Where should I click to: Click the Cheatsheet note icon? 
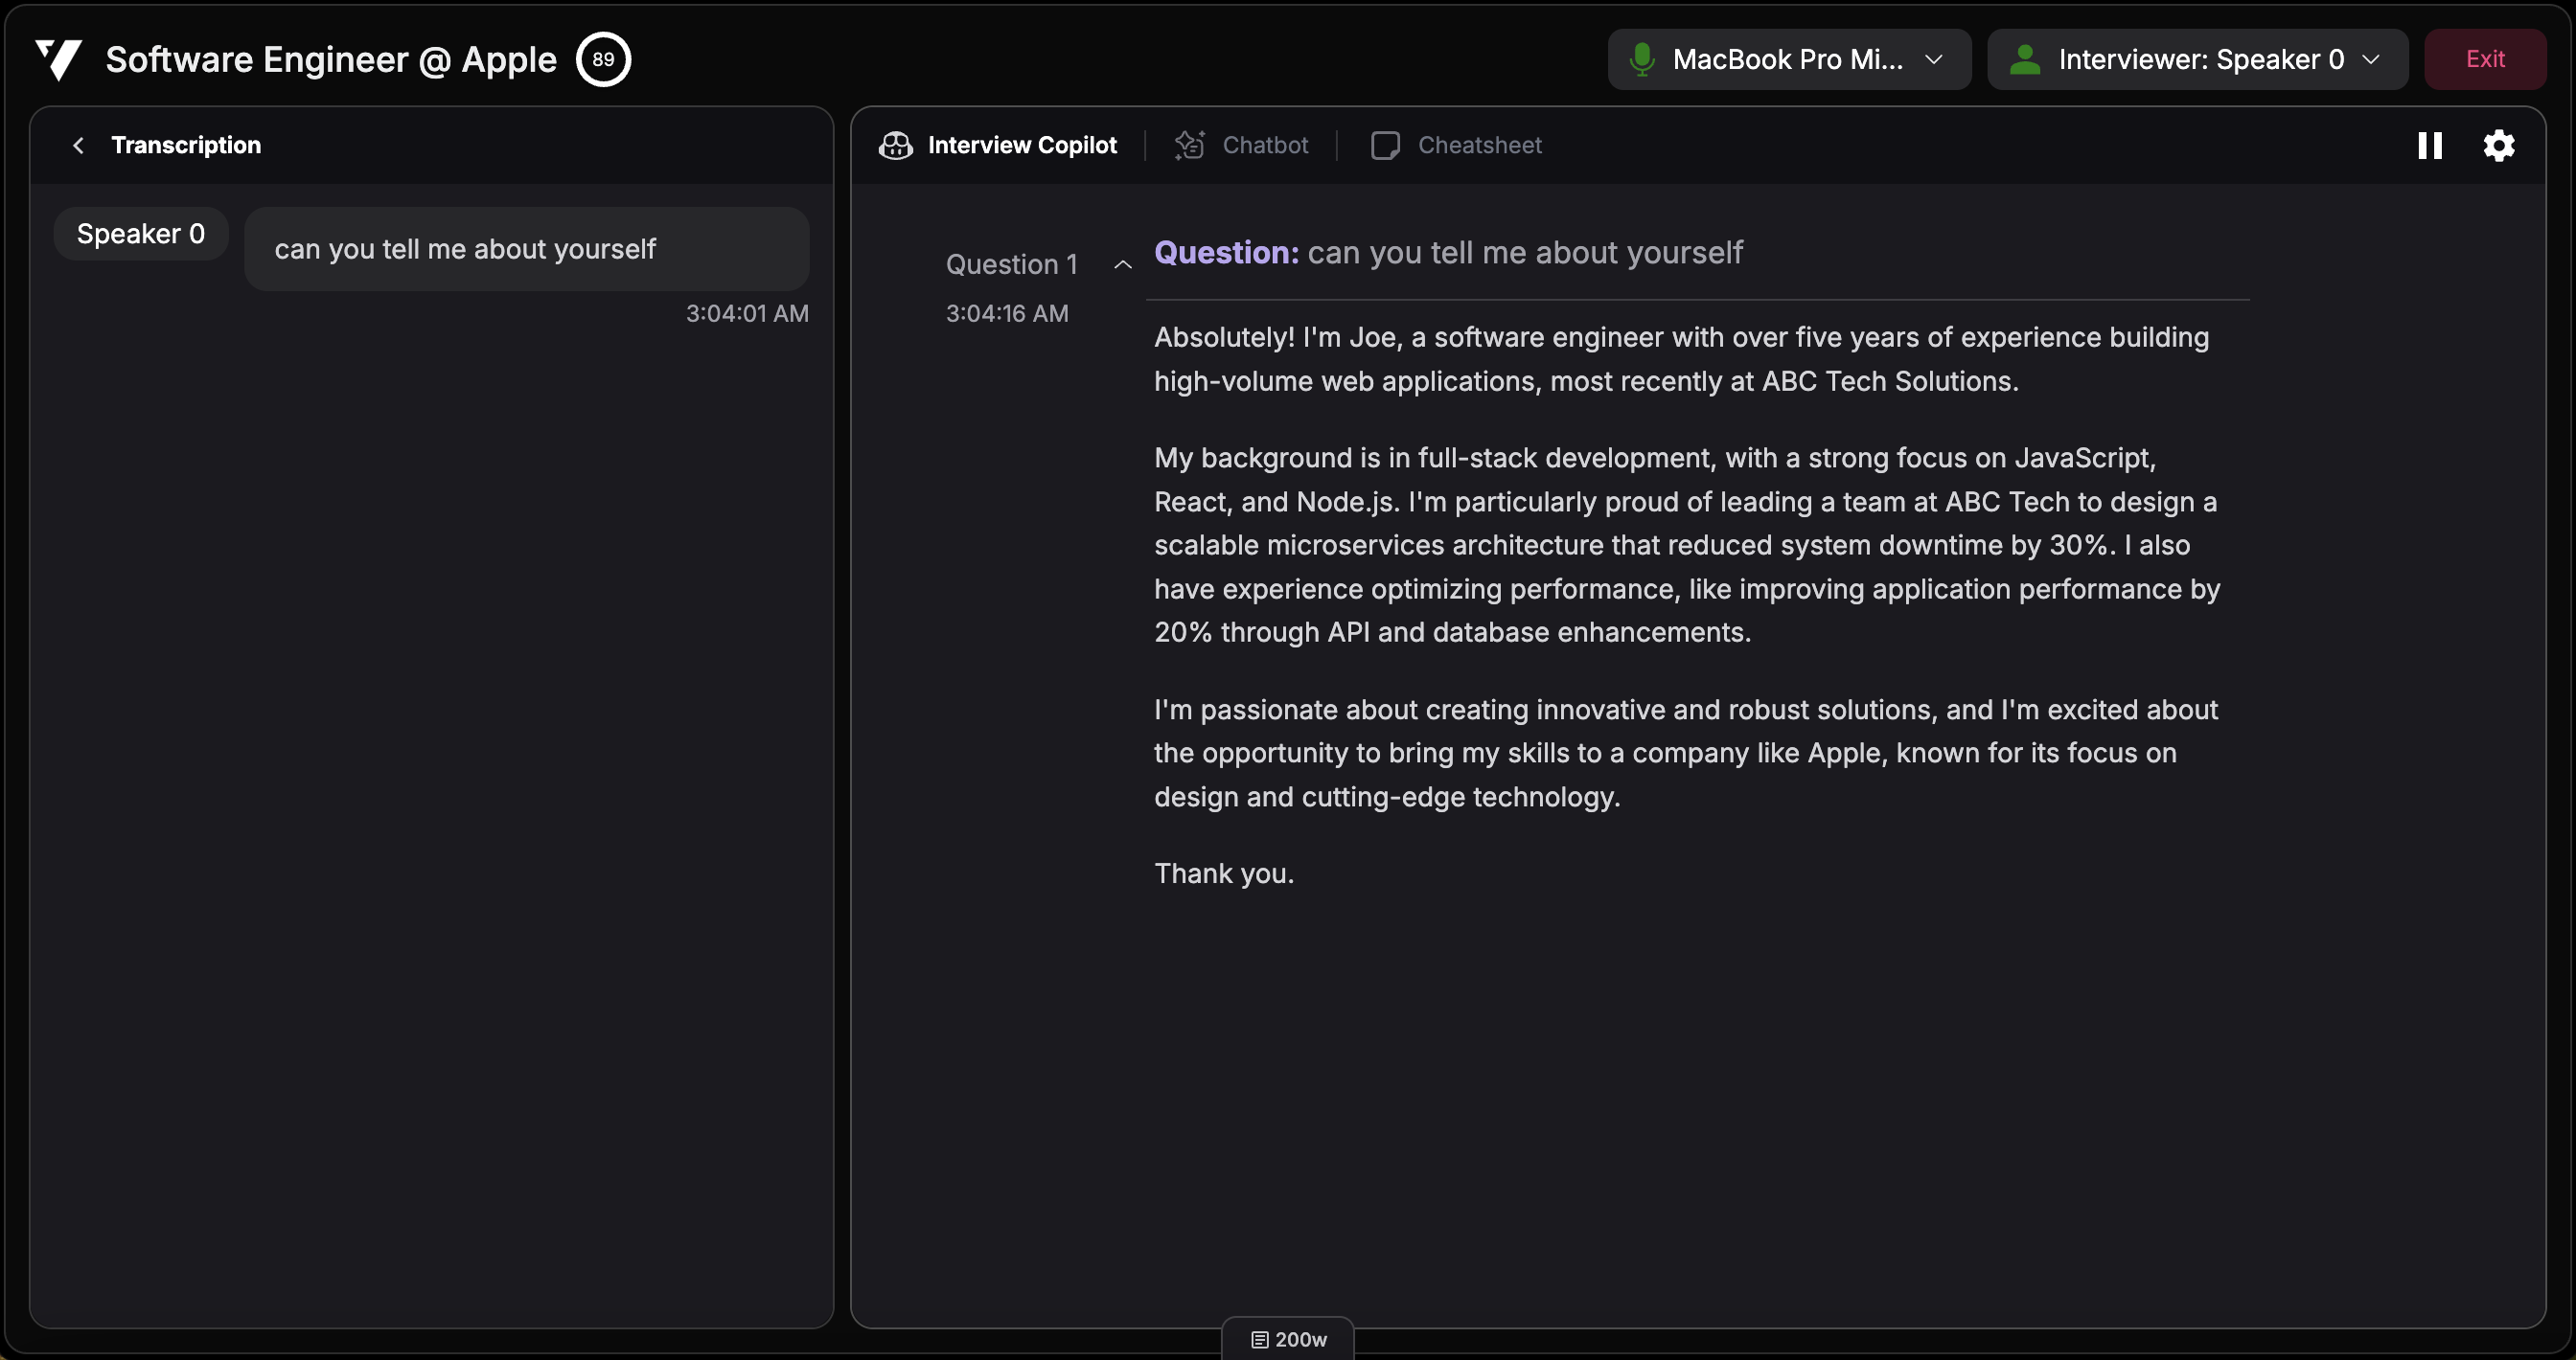click(1384, 146)
